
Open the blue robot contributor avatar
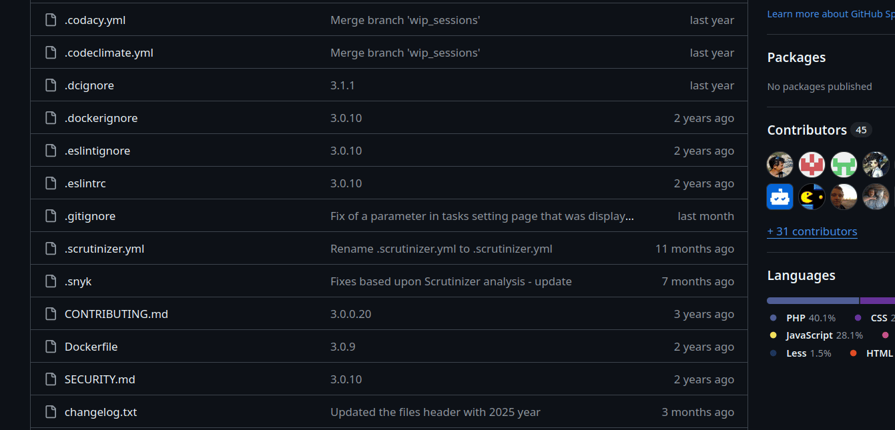click(x=780, y=197)
